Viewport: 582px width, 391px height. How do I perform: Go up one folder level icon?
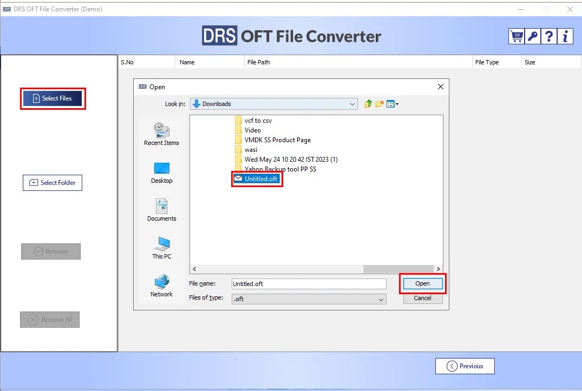pyautogui.click(x=368, y=104)
